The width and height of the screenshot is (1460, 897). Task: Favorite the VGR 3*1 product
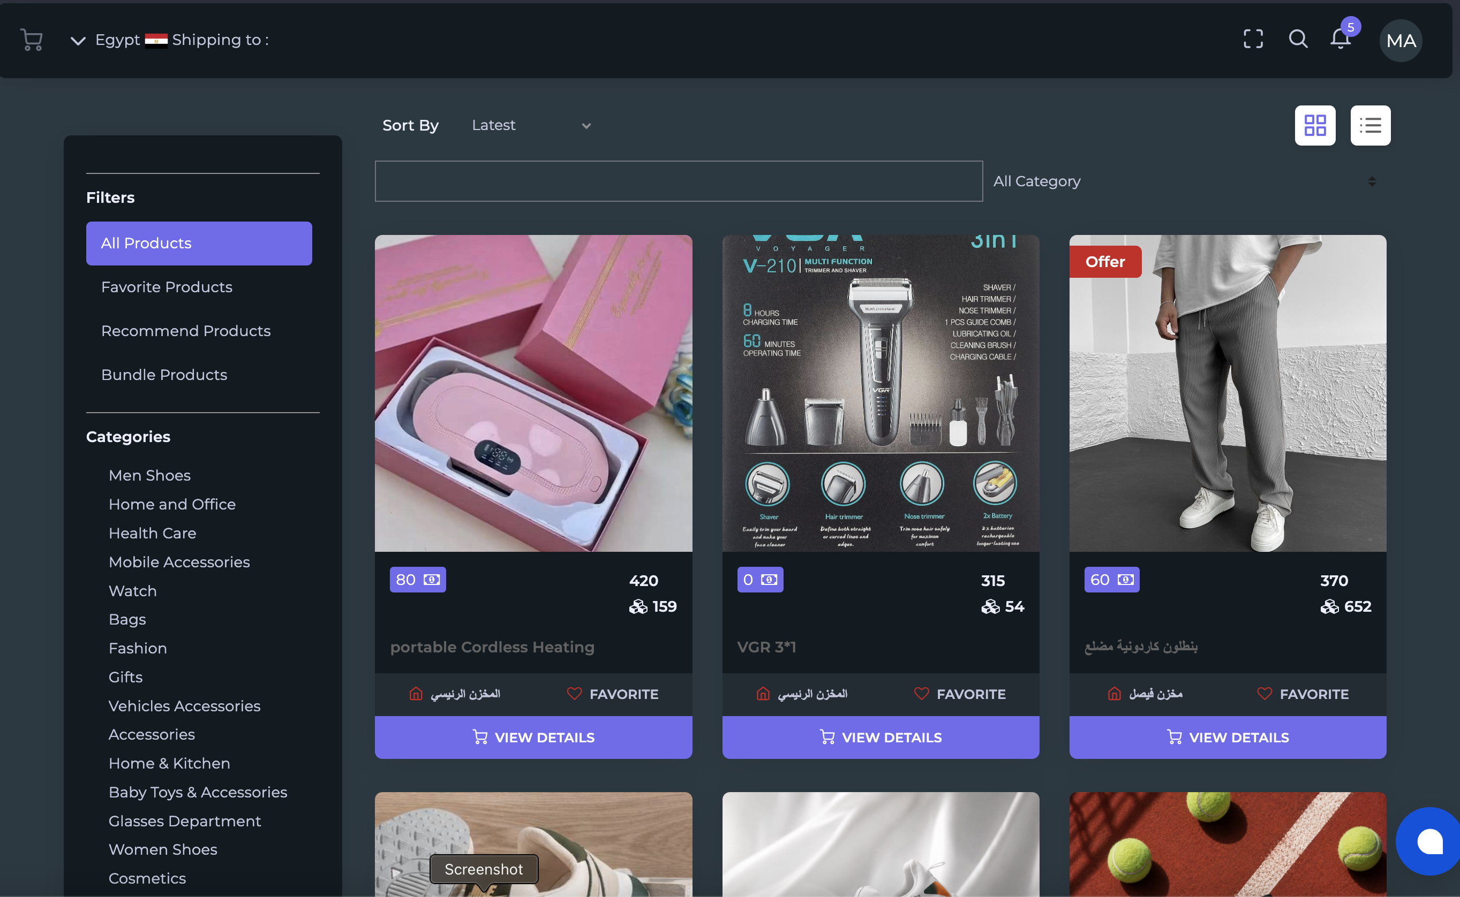pyautogui.click(x=960, y=694)
